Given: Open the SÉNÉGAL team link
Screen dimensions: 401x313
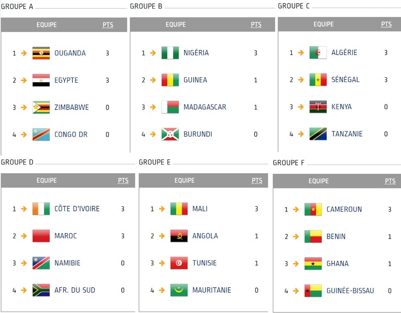Looking at the screenshot, I should 346,80.
